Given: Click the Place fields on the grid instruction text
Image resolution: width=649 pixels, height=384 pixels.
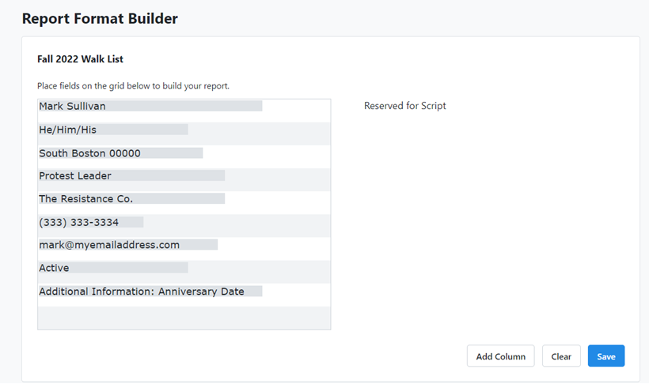Looking at the screenshot, I should coord(133,86).
